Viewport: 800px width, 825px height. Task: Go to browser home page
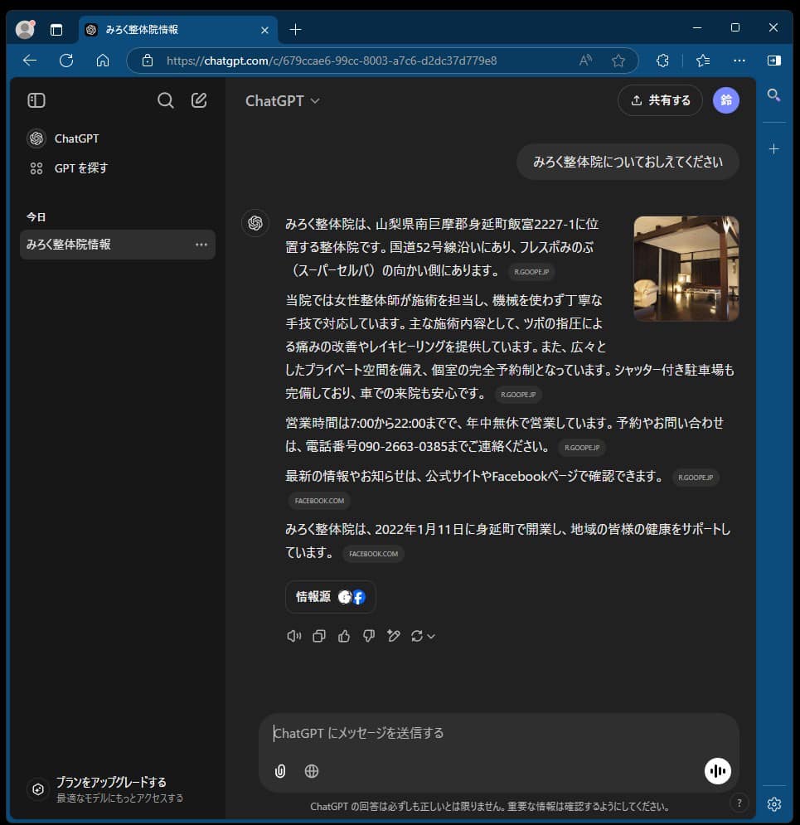[103, 61]
